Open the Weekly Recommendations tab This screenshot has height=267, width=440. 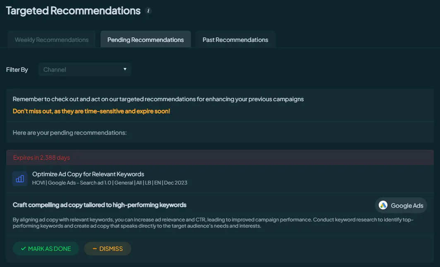(52, 40)
